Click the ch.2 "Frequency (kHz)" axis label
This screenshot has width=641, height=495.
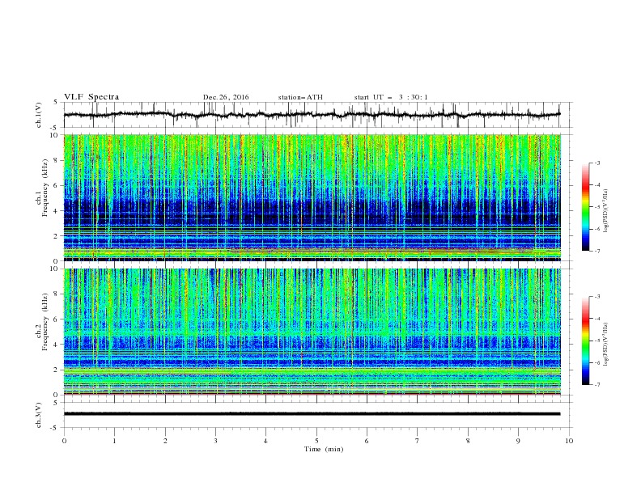[45, 321]
